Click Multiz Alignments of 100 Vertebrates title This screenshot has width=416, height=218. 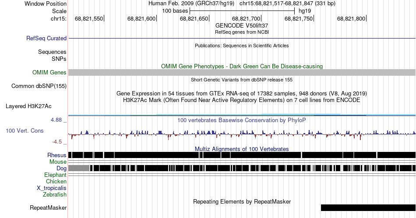(242, 149)
